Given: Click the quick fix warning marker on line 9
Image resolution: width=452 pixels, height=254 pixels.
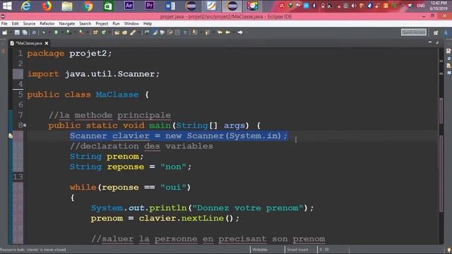Looking at the screenshot, I should 11,135.
